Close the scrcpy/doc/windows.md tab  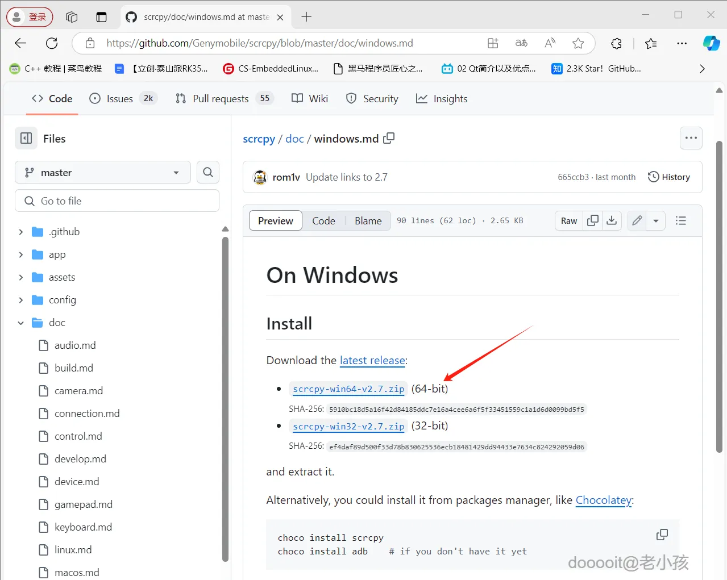coord(280,17)
